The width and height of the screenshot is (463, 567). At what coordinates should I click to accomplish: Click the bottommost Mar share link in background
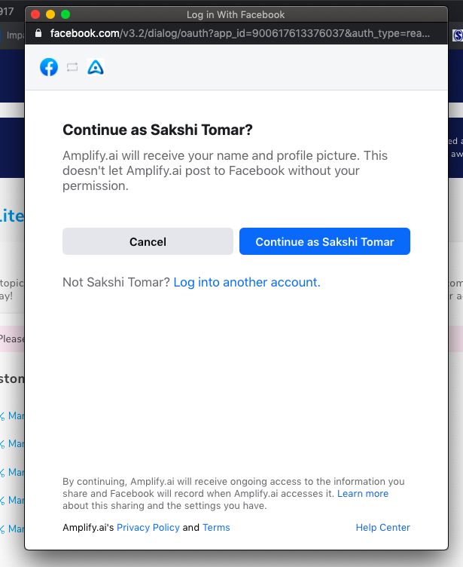click(13, 529)
